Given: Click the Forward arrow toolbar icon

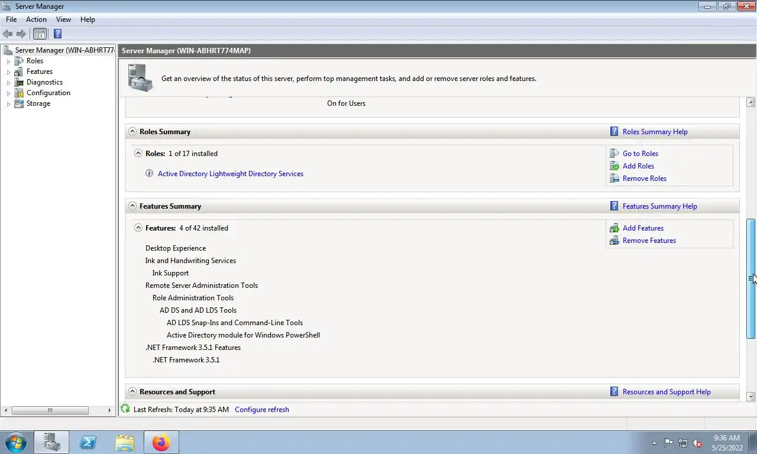Looking at the screenshot, I should pyautogui.click(x=21, y=34).
